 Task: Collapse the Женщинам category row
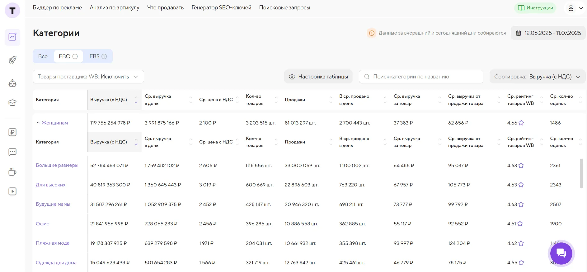38,123
